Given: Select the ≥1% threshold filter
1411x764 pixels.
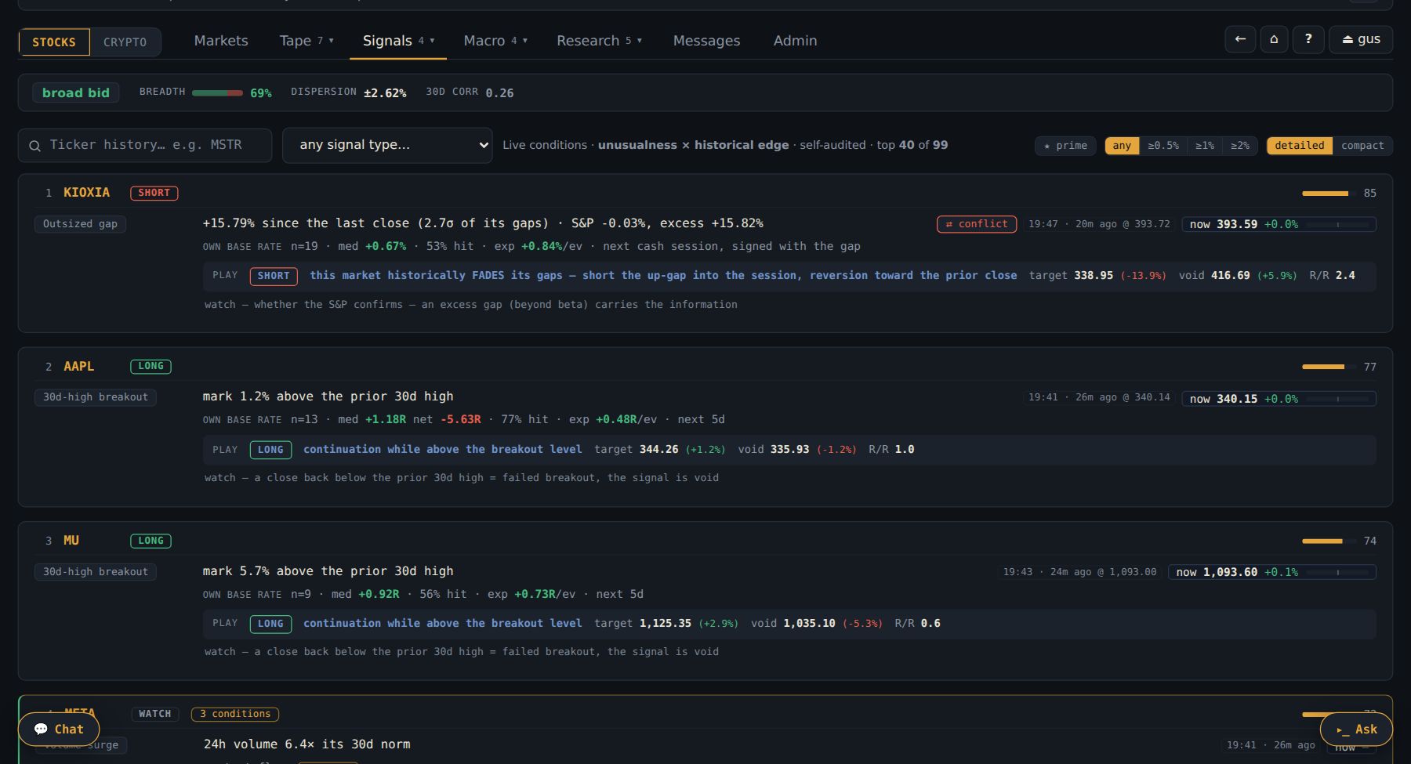Looking at the screenshot, I should [1205, 146].
